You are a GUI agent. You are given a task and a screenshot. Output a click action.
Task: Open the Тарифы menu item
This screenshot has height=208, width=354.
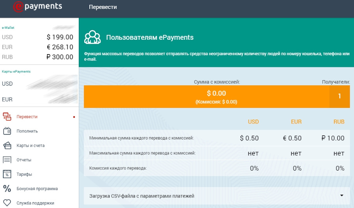click(24, 174)
